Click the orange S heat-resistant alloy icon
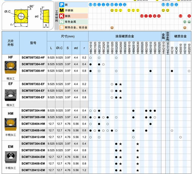The height and width of the screenshot is (174, 192). tap(61, 27)
